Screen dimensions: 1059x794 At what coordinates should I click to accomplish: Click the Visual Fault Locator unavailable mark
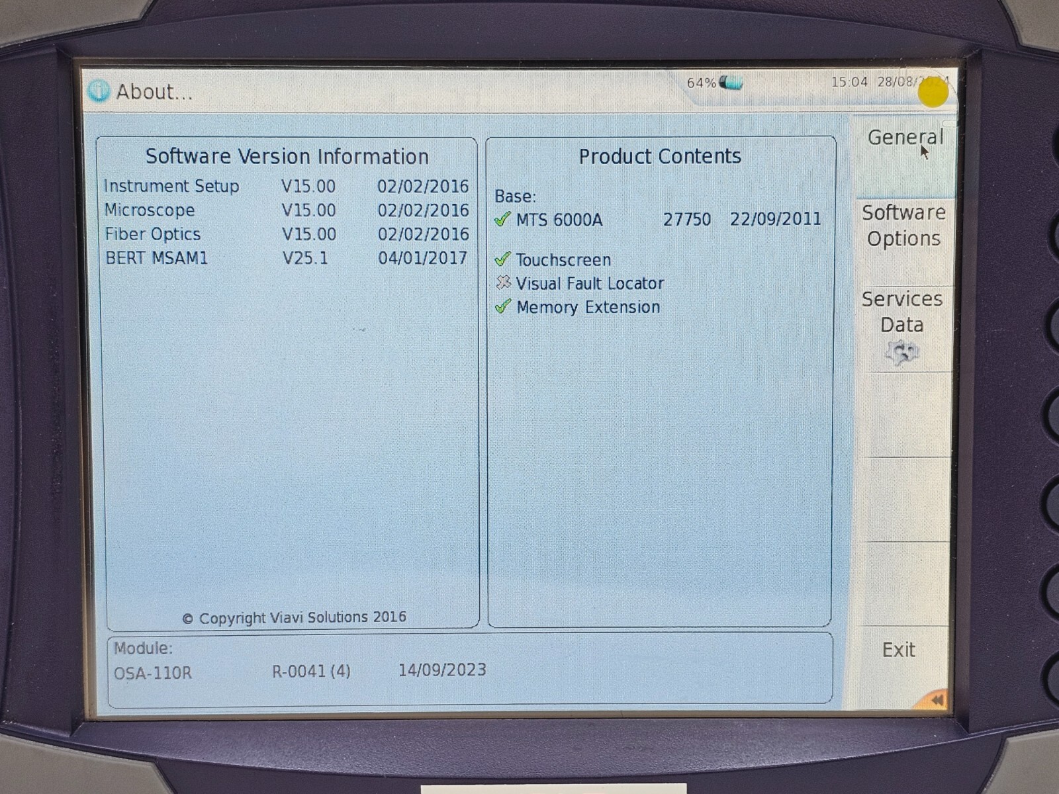(x=503, y=283)
